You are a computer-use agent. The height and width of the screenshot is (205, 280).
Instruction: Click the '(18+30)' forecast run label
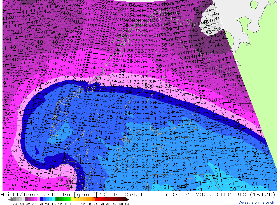point(262,194)
